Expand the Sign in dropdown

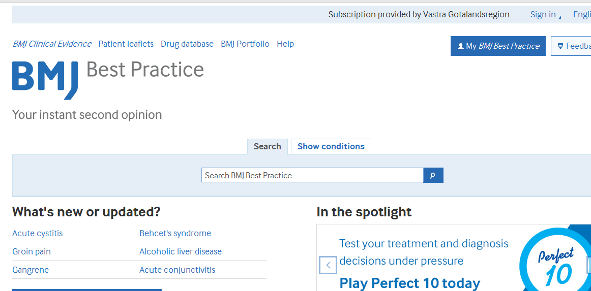coord(545,15)
